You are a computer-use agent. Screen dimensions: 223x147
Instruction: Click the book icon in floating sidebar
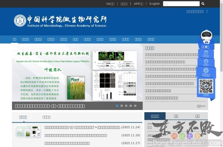[206, 70]
